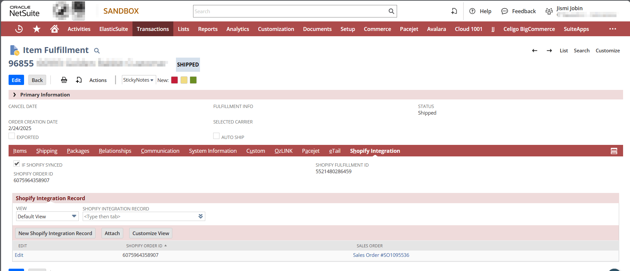630x271 pixels.
Task: Click the Feedback speech bubble icon
Action: point(504,11)
